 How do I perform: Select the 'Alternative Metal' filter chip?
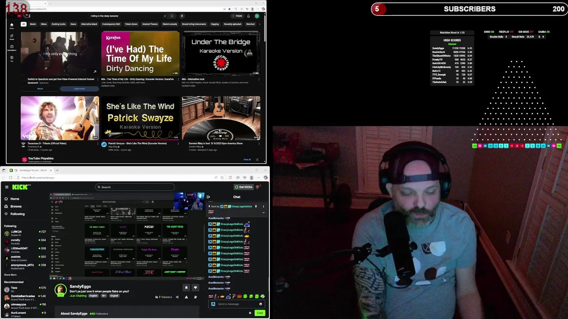pos(89,24)
